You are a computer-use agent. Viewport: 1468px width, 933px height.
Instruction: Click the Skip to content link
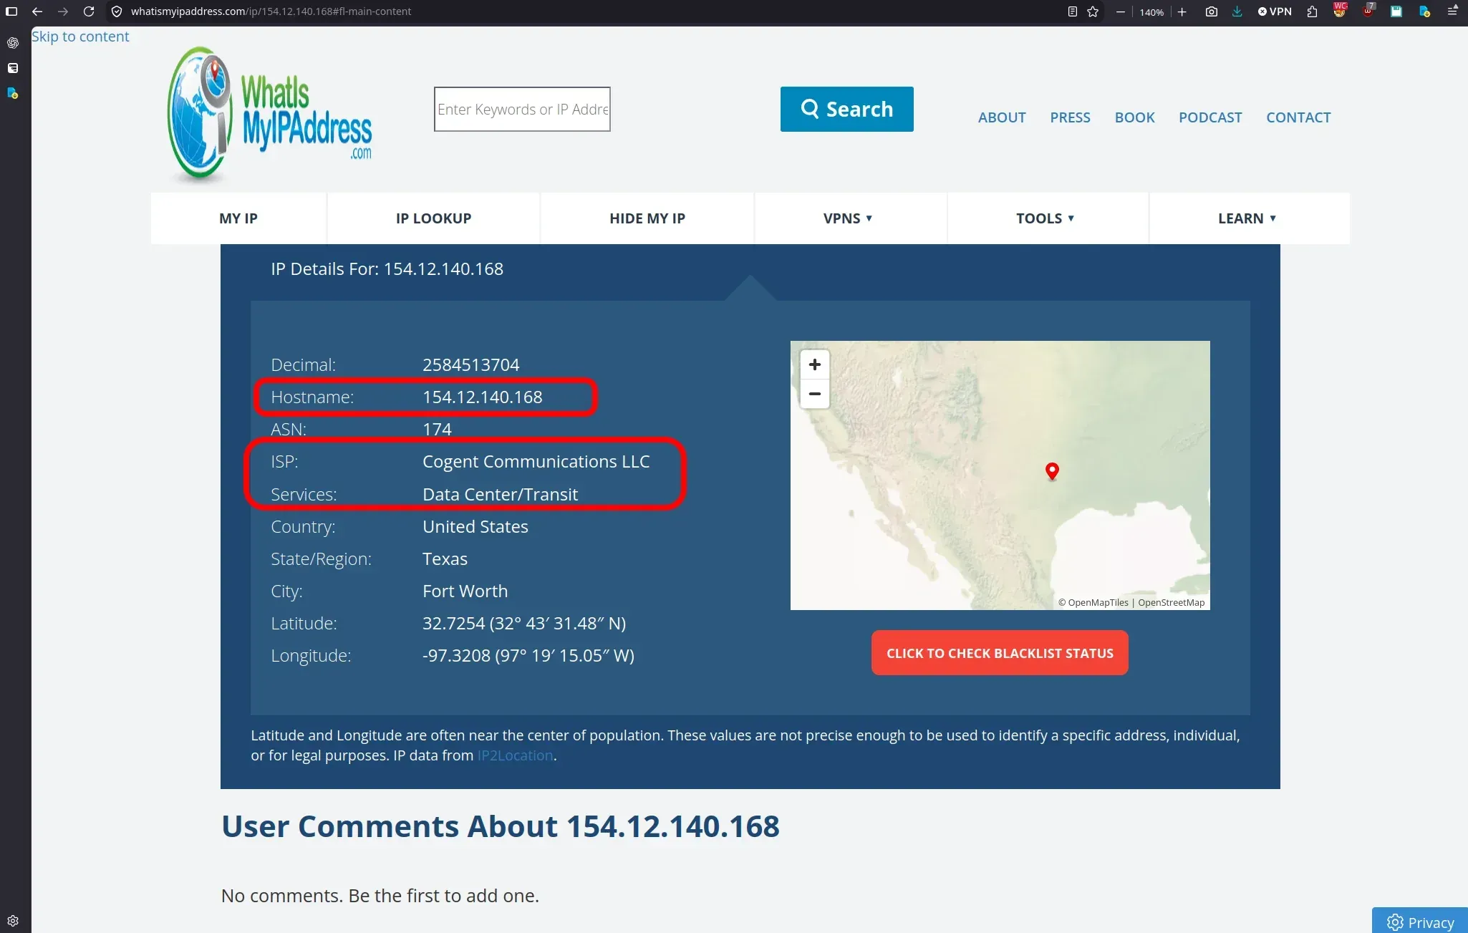80,37
